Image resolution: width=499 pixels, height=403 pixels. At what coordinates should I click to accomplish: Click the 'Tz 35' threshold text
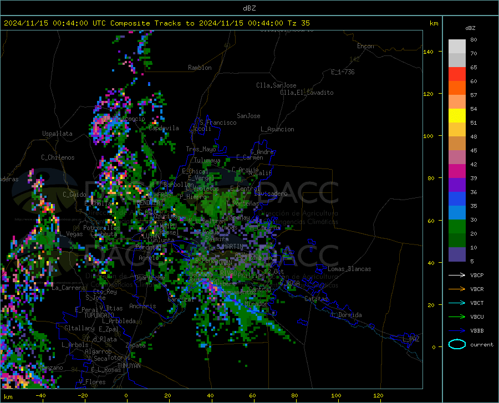pyautogui.click(x=298, y=23)
